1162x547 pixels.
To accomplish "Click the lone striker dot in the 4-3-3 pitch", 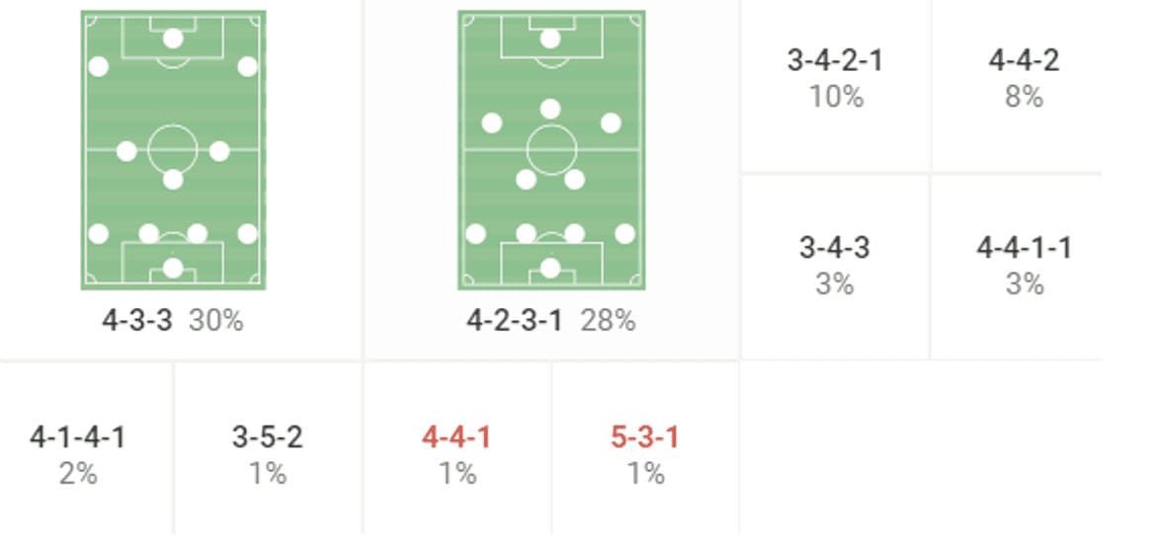I will coord(173,39).
